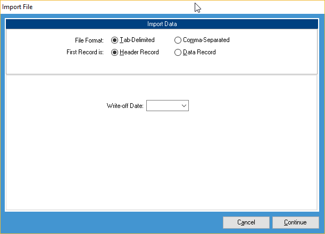Screen dimensions: 325x234
Task: Click the 'File Format:' label
Action: point(90,40)
